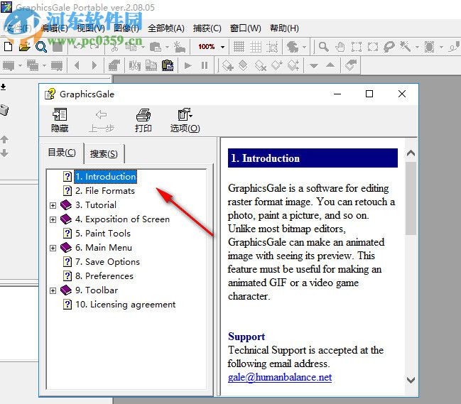461x404 pixels.
Task: Expand the 6. Main Menu node
Action: point(53,248)
